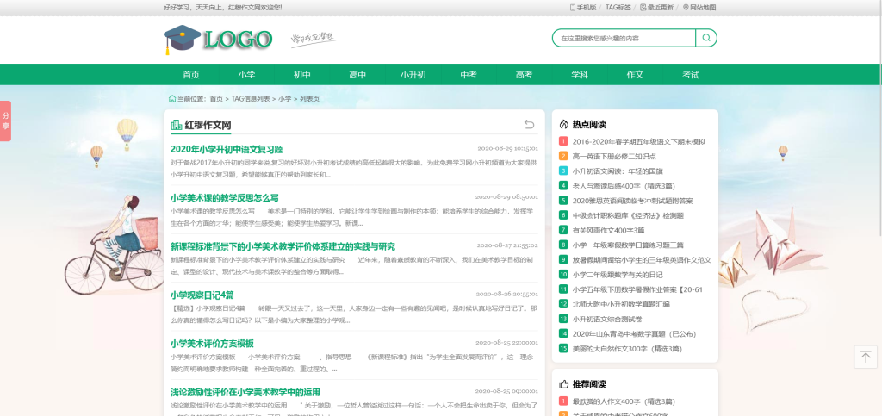882x416 pixels.
Task: Open the red 分享 share side tab
Action: coord(5,121)
